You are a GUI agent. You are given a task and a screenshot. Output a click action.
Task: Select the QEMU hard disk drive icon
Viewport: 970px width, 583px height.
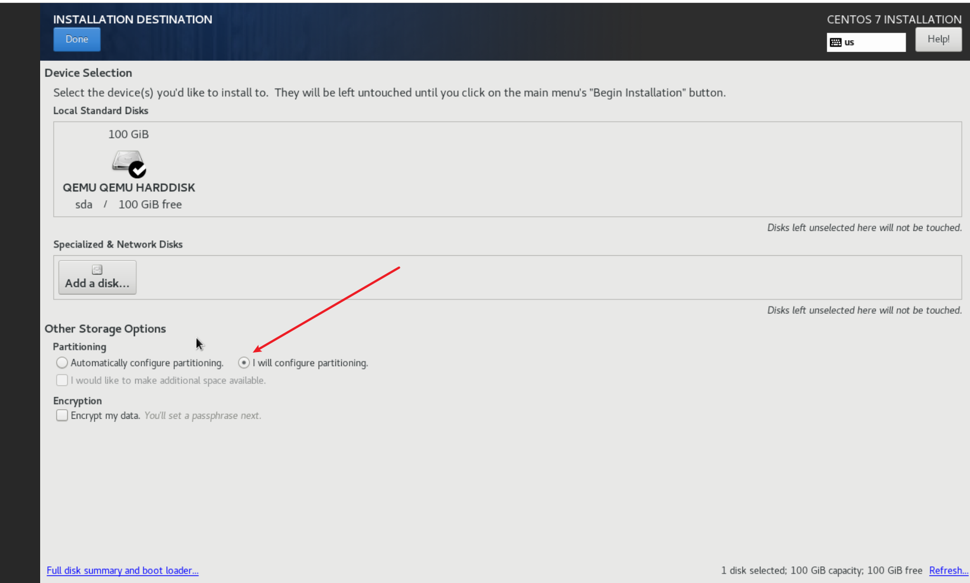(126, 161)
